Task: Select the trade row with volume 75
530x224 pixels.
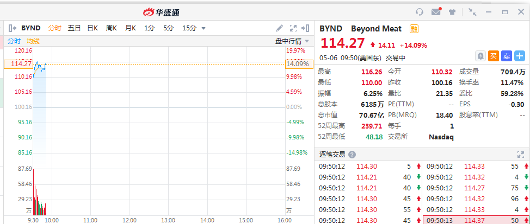Action: pos(476,188)
